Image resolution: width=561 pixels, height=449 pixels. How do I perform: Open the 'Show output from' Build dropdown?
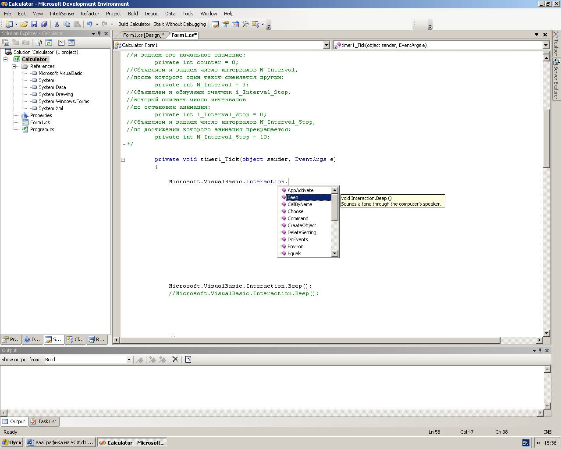pyautogui.click(x=129, y=360)
